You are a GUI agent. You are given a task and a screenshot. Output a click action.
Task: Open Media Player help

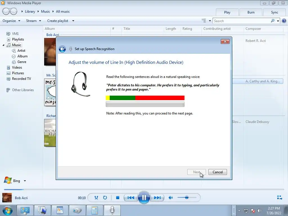pos(284,21)
